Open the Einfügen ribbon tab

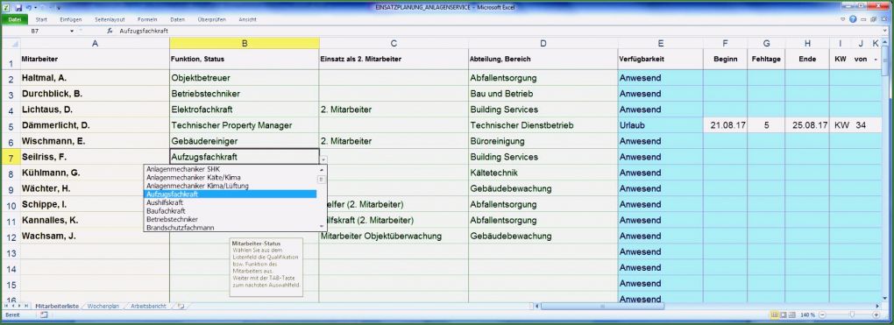(70, 19)
